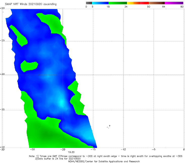Click the note '3)Data buffer is 24 hrs for 20210920'
The image size is (186, 163).
[x=58, y=159]
